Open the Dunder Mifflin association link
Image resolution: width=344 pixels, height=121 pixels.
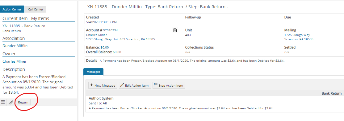coord(15,46)
